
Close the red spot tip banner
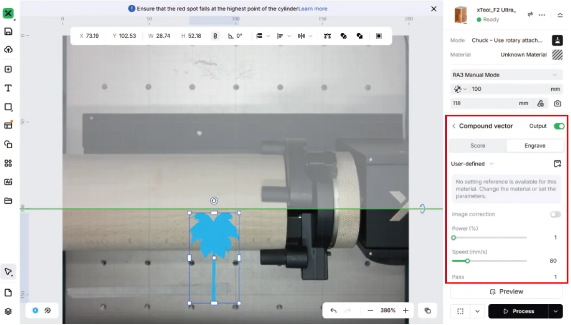(433, 9)
